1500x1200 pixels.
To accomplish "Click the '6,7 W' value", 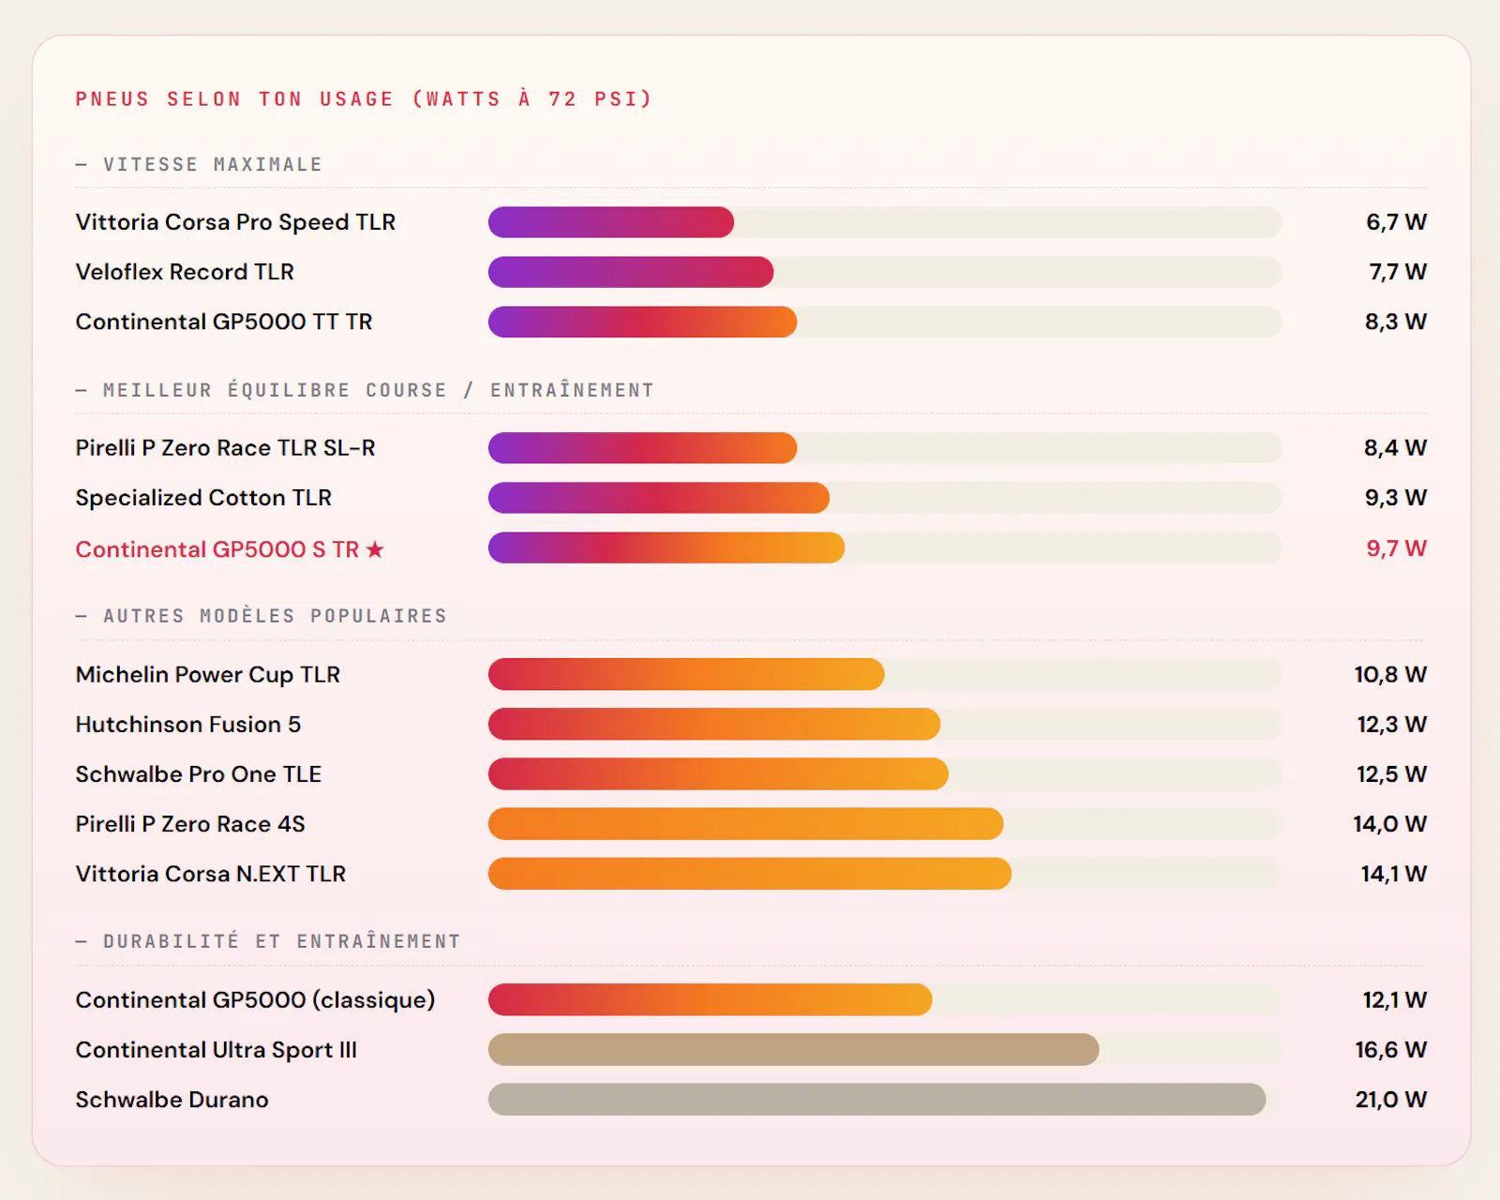I will click(x=1396, y=222).
